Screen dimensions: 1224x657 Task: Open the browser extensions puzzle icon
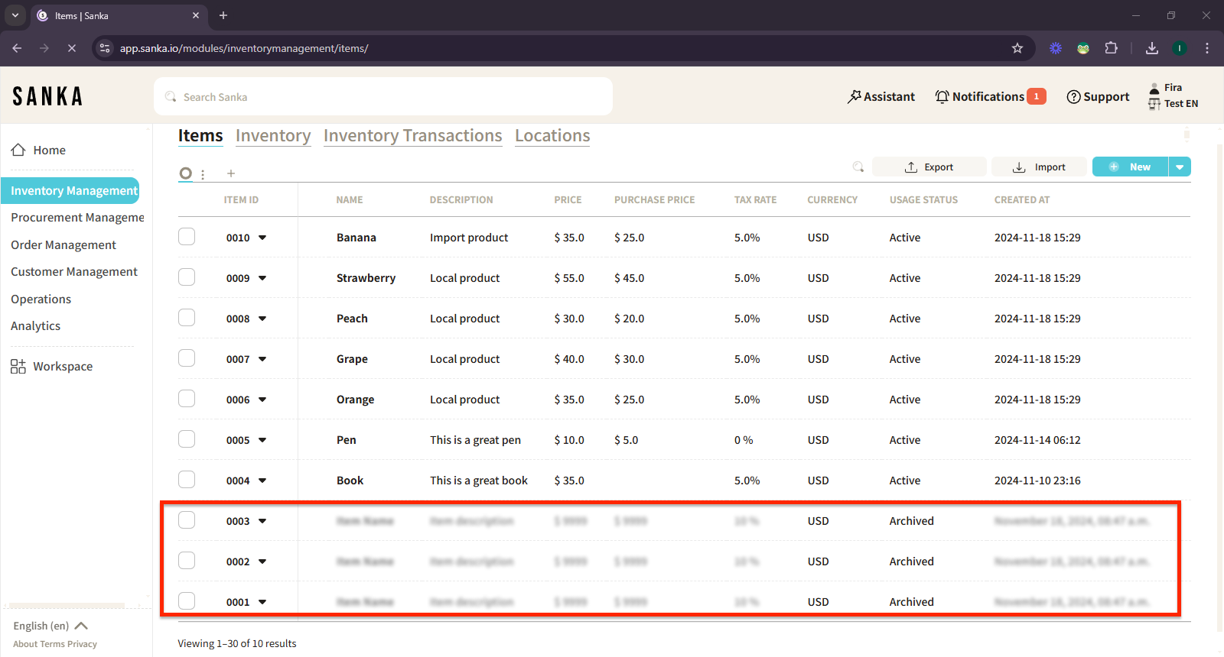point(1112,48)
